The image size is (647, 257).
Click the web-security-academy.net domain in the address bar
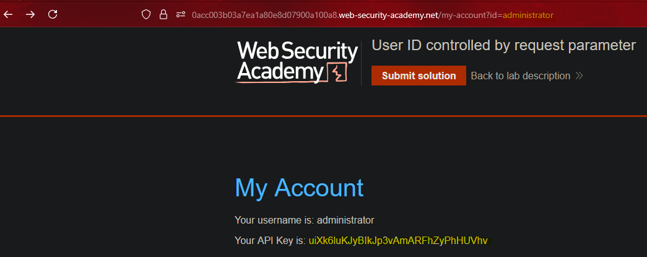point(389,14)
